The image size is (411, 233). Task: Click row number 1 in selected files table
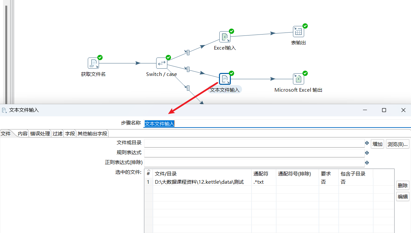click(x=148, y=182)
